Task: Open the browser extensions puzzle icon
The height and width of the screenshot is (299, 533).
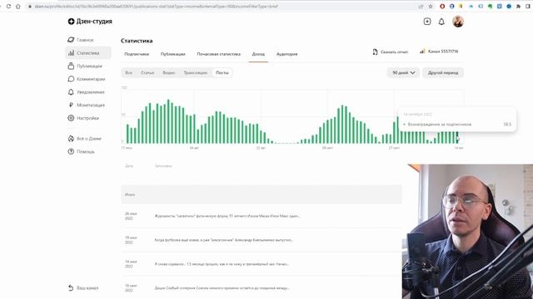Action: [x=518, y=6]
